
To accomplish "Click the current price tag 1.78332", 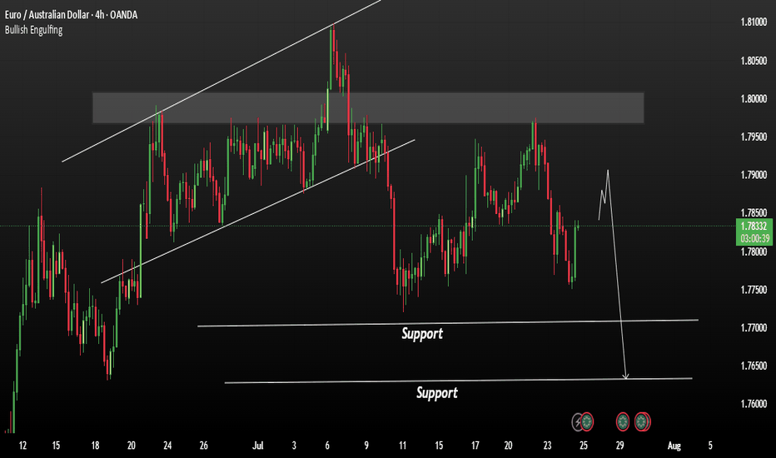I will click(754, 227).
